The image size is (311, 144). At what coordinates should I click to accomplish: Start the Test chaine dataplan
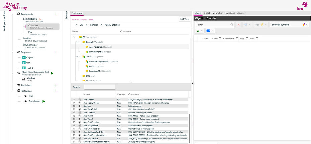pyautogui.click(x=43, y=101)
